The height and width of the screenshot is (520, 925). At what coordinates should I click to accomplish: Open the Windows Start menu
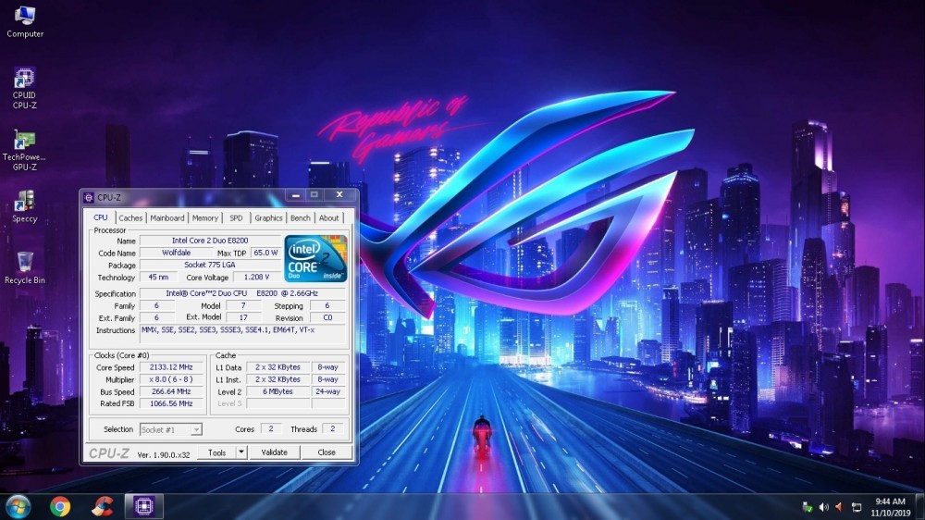(x=18, y=506)
